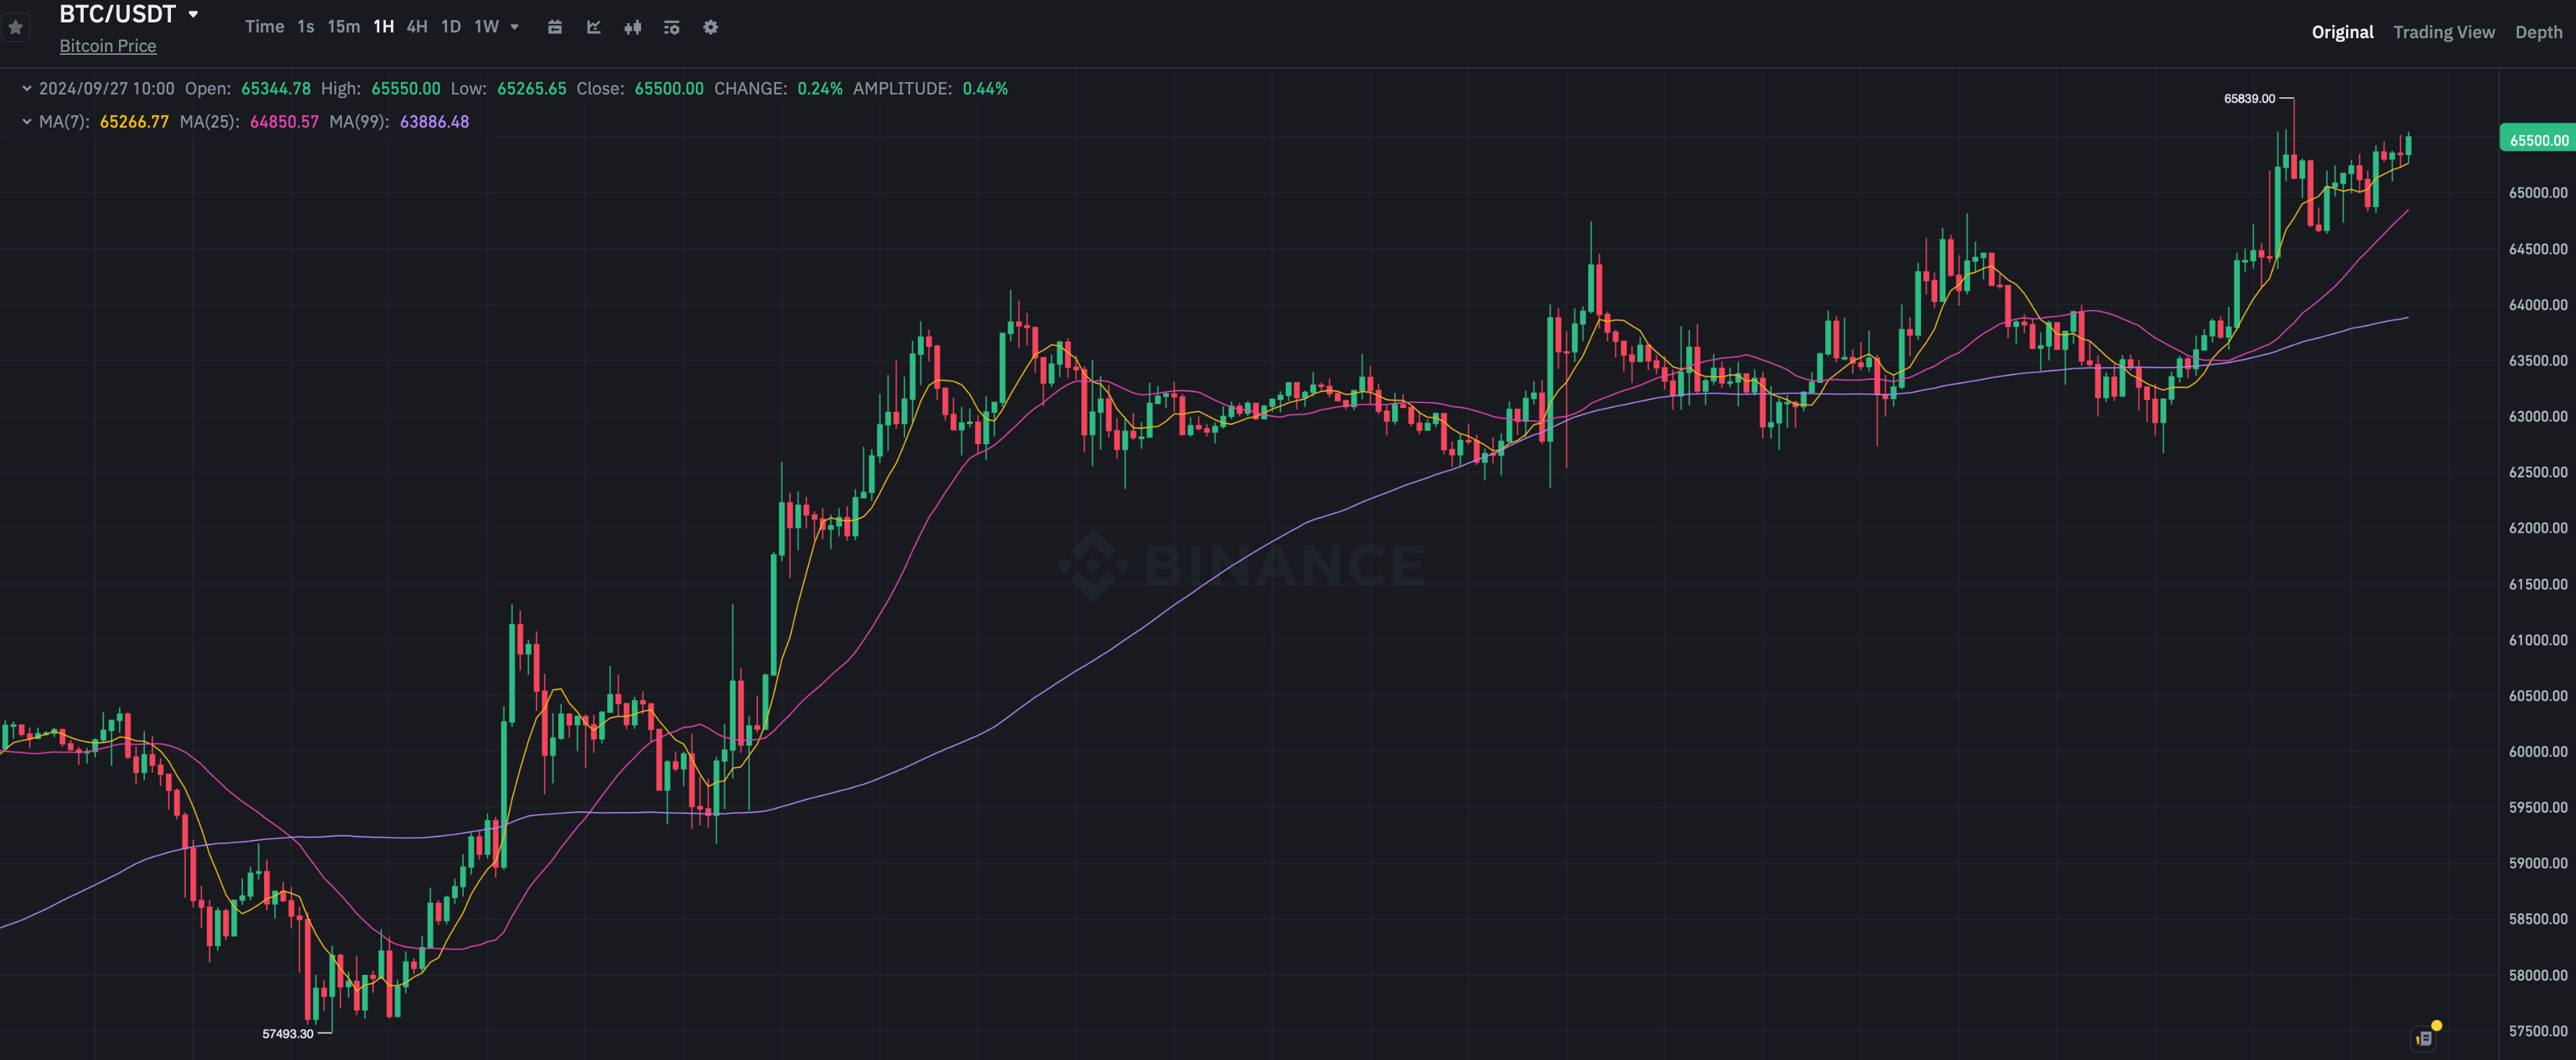Click the 65000.00 price axis label

(2538, 192)
